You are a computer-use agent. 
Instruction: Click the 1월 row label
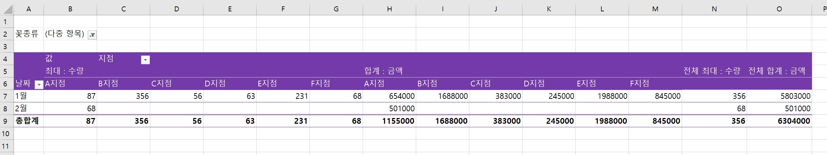coord(29,96)
